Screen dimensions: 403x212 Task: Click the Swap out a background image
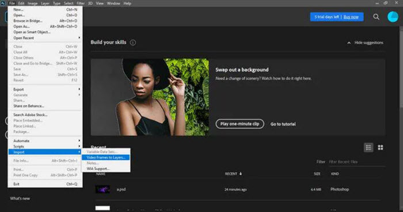point(150,97)
